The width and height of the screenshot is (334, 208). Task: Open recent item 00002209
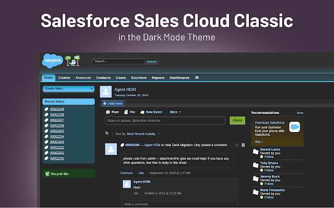pyautogui.click(x=56, y=109)
